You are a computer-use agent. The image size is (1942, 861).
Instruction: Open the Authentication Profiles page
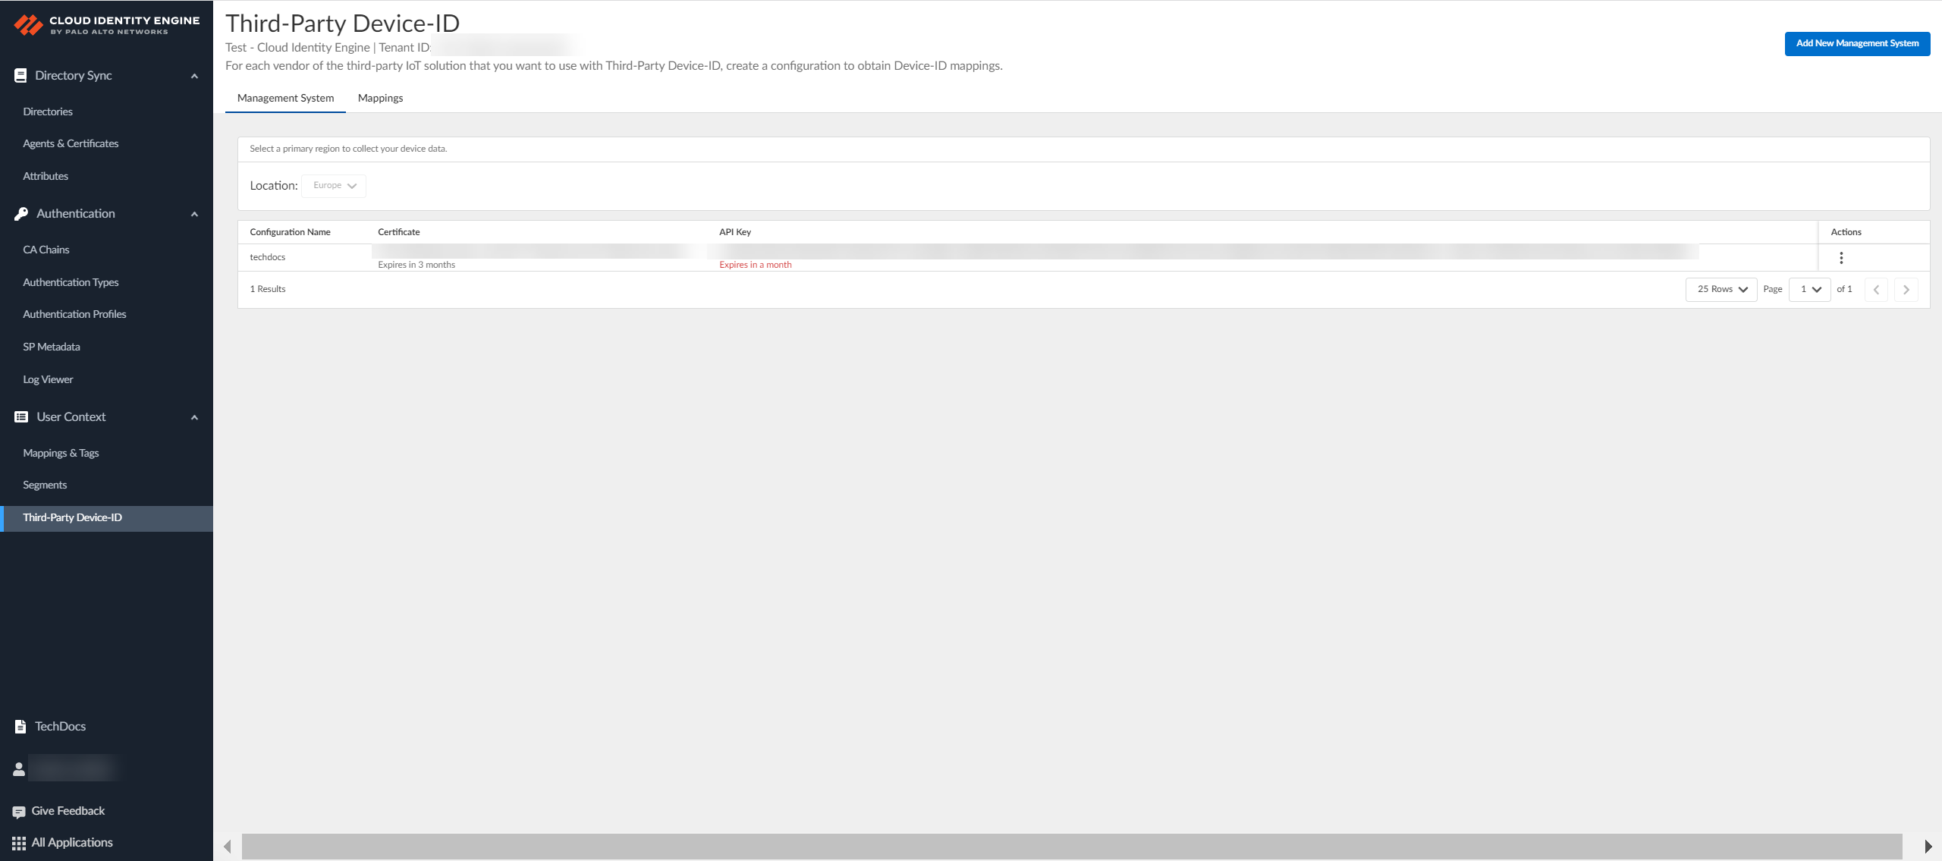click(74, 313)
